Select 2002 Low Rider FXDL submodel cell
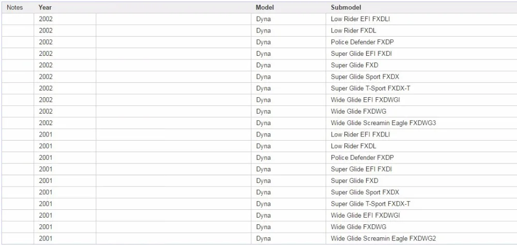 (354, 30)
